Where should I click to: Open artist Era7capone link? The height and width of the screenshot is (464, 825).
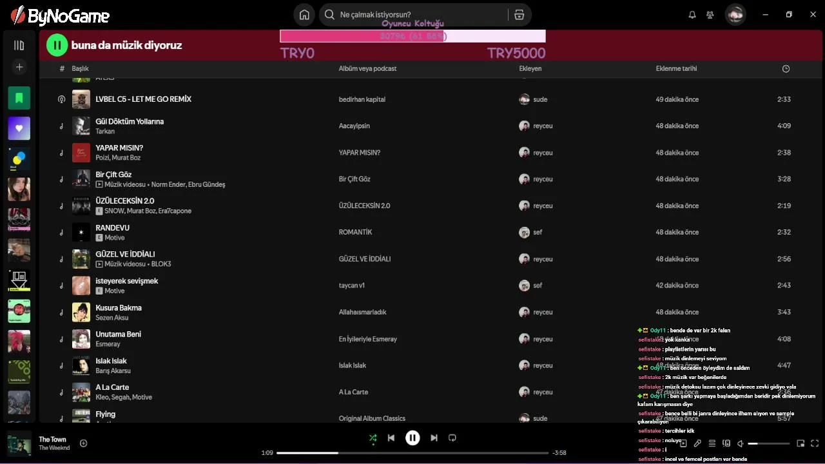[x=174, y=211]
